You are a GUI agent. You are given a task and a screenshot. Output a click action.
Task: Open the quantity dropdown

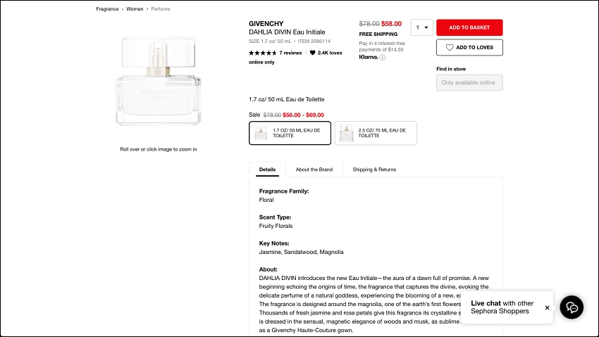(422, 28)
